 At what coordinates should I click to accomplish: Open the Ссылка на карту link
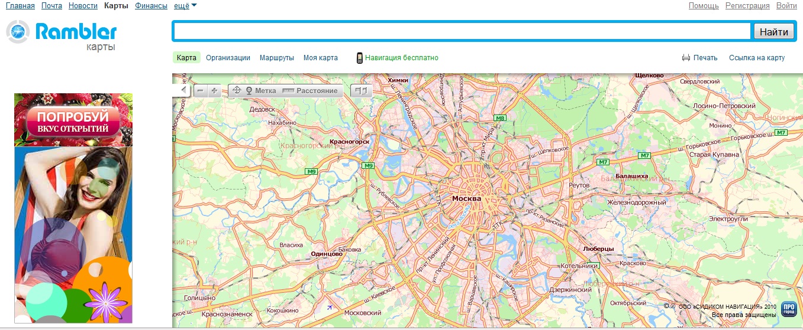click(756, 58)
